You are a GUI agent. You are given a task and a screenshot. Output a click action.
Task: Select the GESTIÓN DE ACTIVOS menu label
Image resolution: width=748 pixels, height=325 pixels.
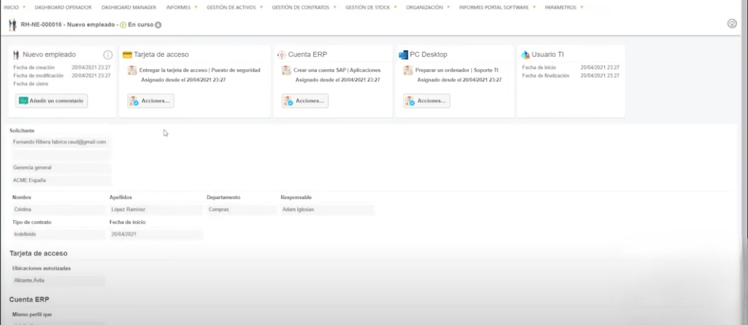[x=231, y=7]
